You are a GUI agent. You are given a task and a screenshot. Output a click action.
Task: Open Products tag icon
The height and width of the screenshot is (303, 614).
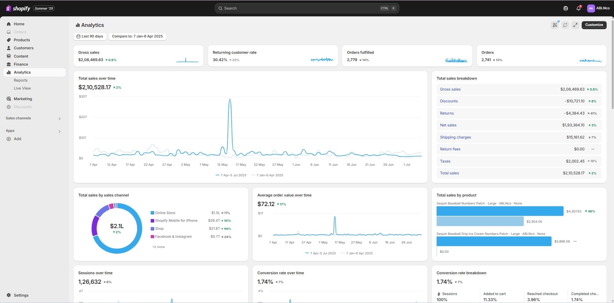(9, 40)
